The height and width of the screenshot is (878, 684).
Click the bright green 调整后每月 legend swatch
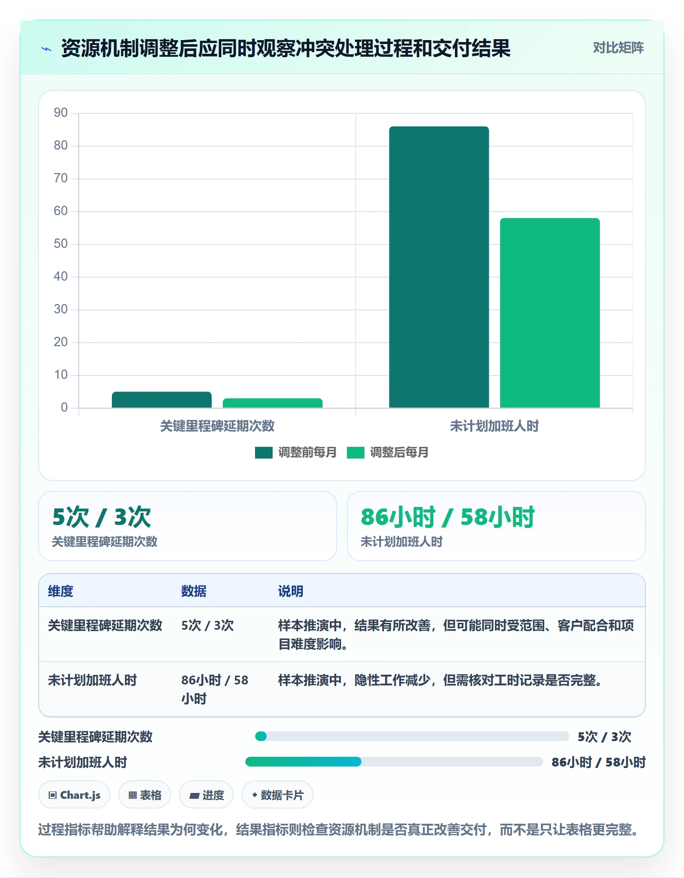pyautogui.click(x=356, y=453)
